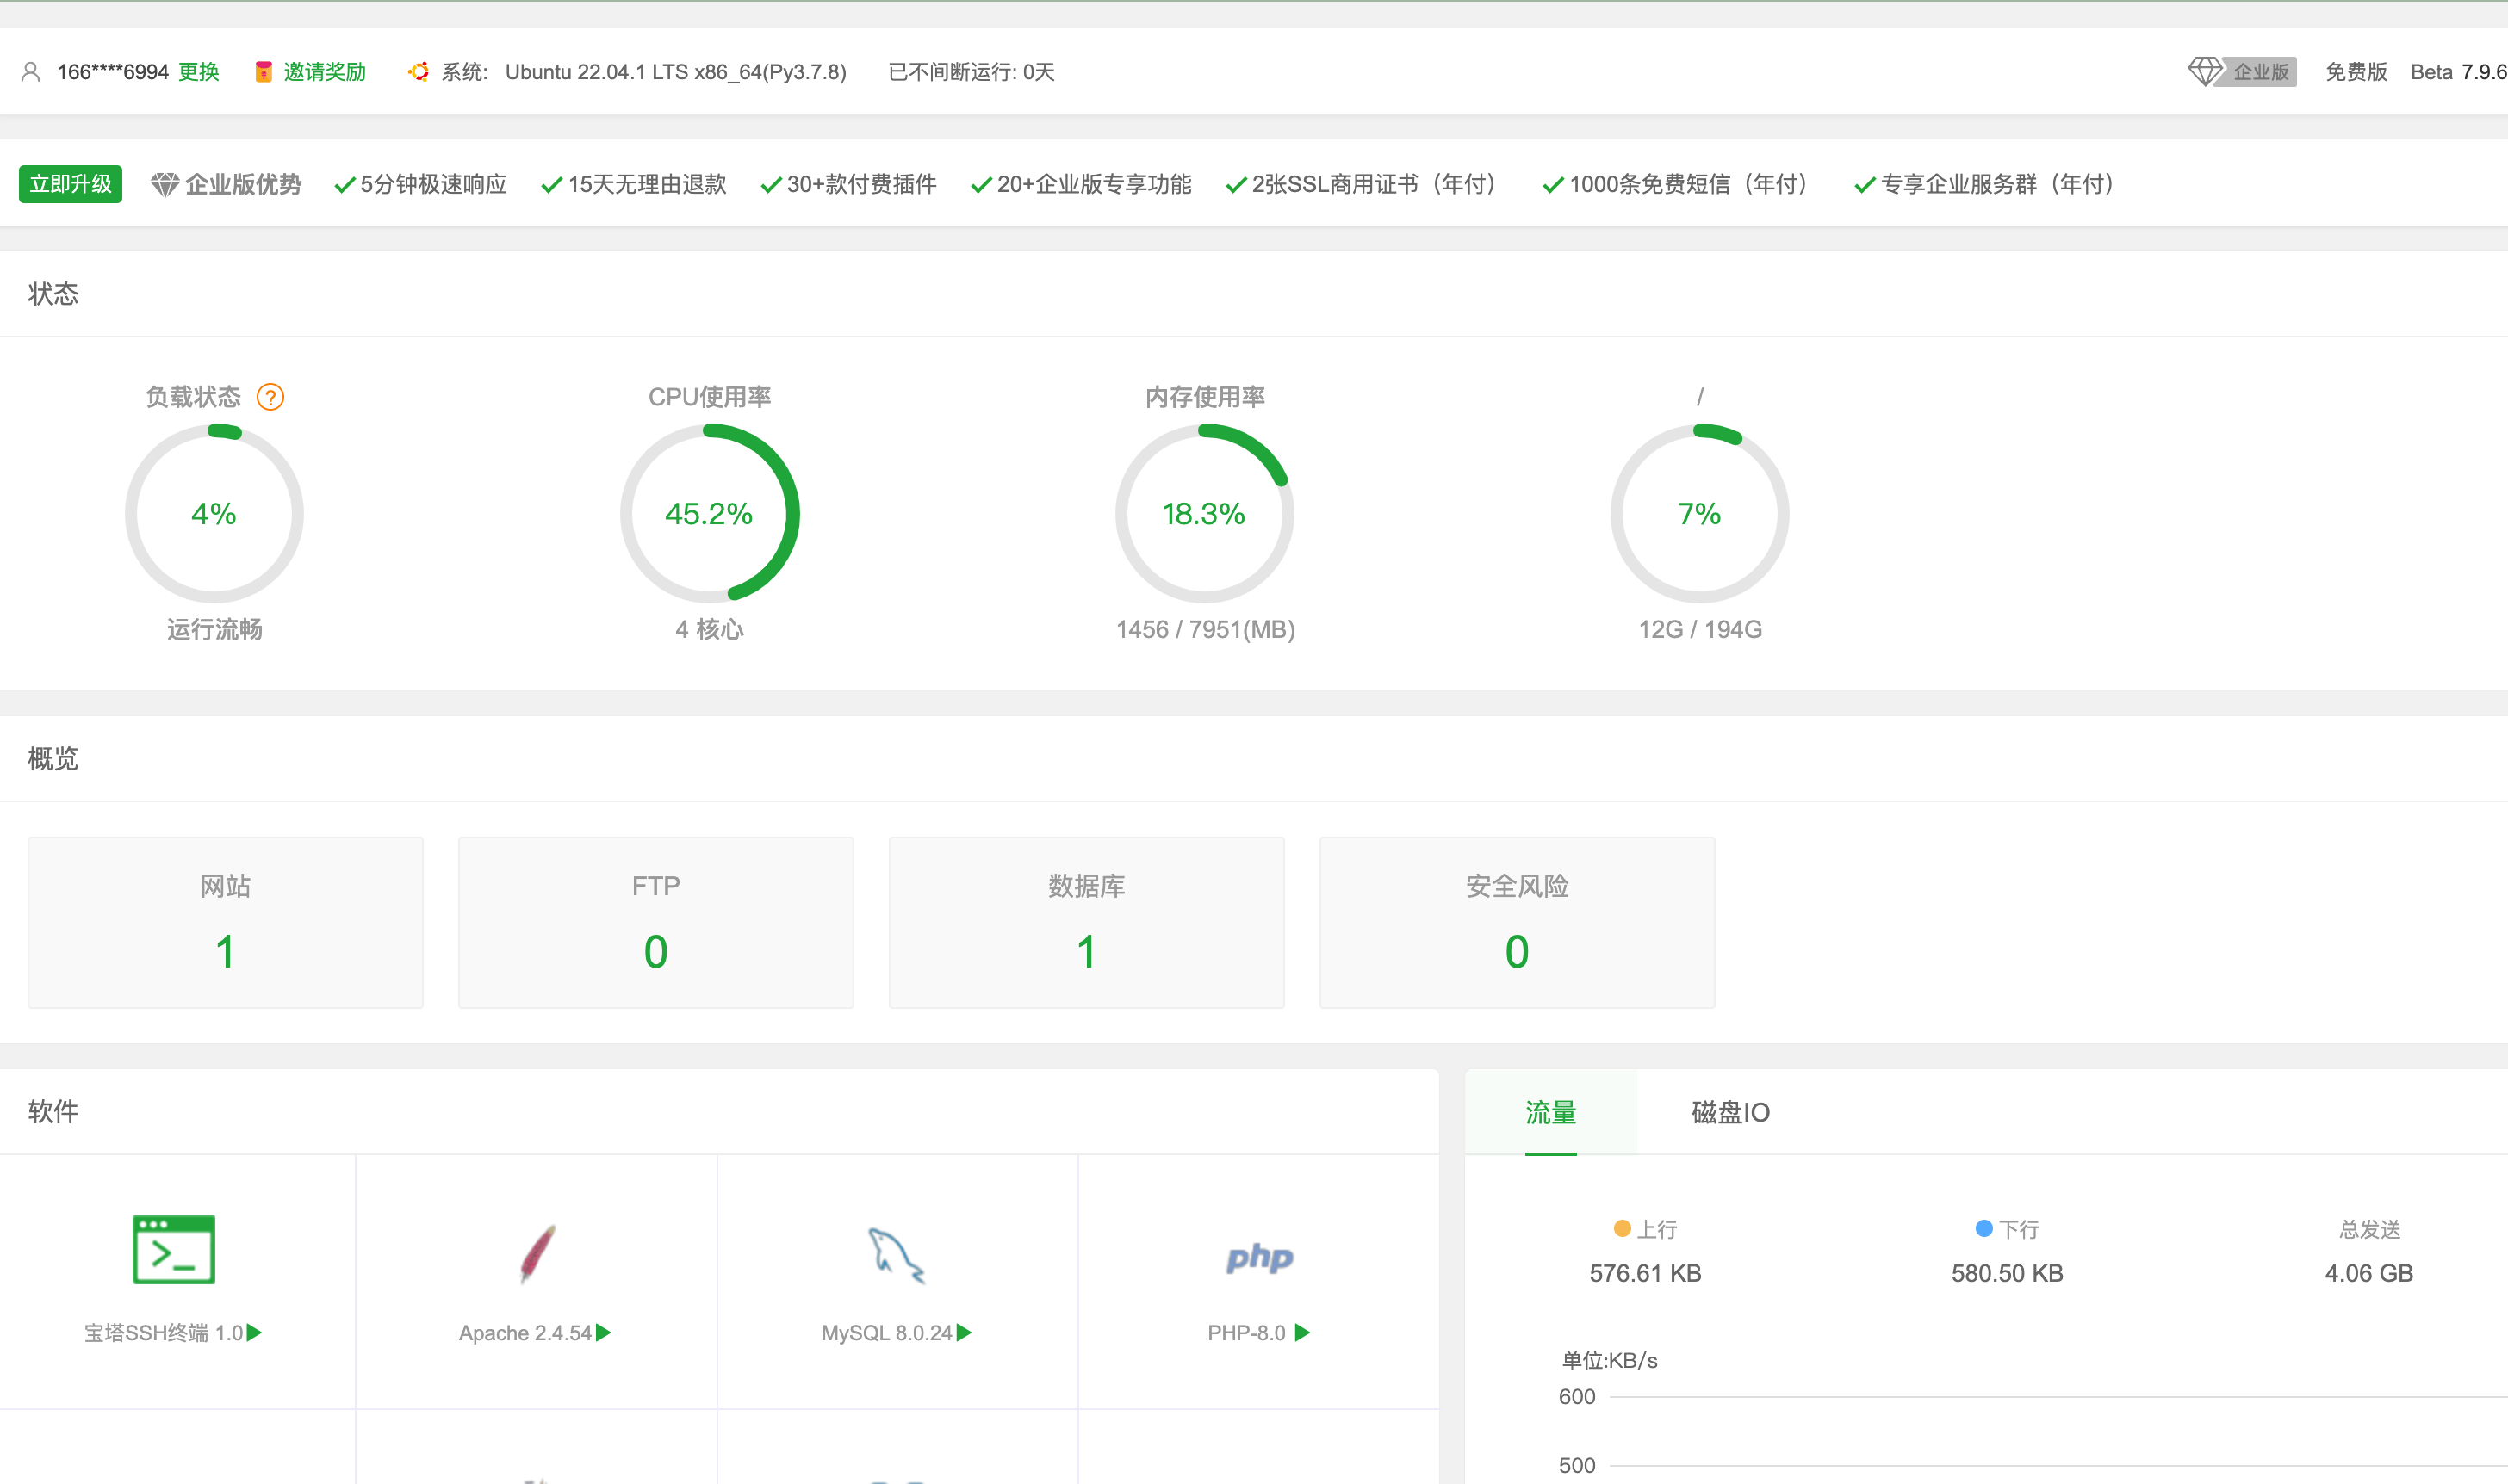The height and width of the screenshot is (1484, 2508).
Task: Open the FTP overview card
Action: point(655,922)
